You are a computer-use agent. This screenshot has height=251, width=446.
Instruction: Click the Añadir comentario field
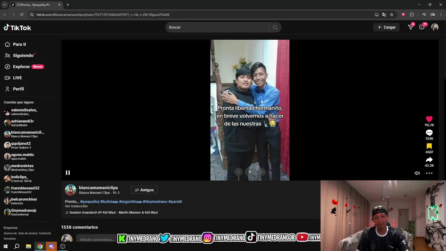[97, 239]
